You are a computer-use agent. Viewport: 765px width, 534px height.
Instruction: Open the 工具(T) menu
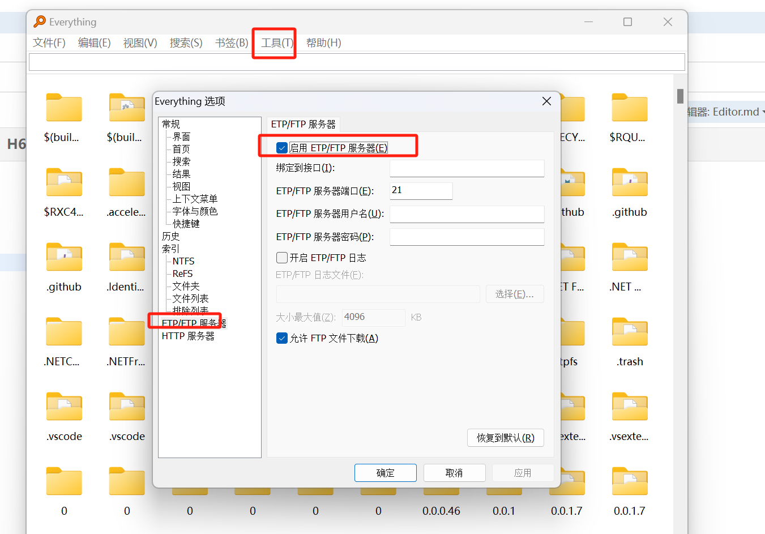277,42
